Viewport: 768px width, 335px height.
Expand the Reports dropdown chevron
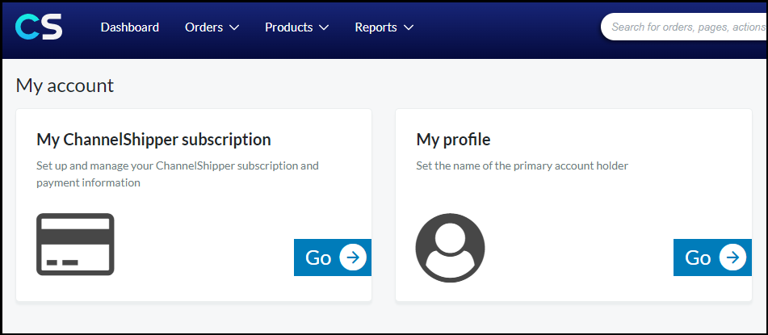[x=409, y=27]
